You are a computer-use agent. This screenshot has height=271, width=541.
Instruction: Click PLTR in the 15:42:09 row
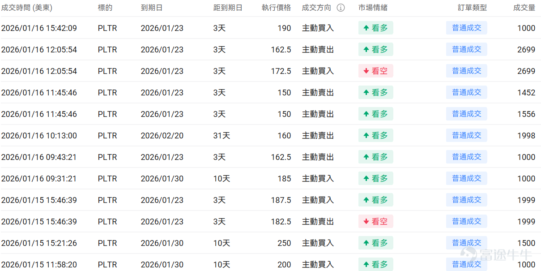(x=107, y=28)
